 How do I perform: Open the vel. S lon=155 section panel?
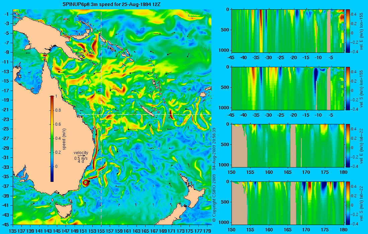pos(288,88)
